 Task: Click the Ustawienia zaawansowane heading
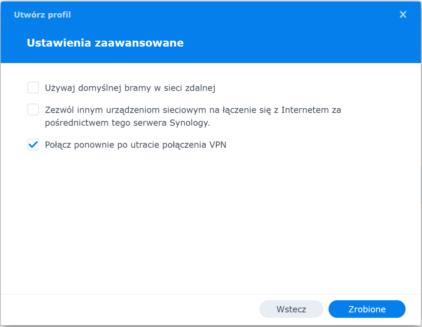(x=105, y=43)
